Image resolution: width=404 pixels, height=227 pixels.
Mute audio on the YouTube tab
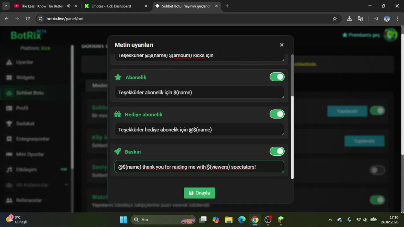68,6
